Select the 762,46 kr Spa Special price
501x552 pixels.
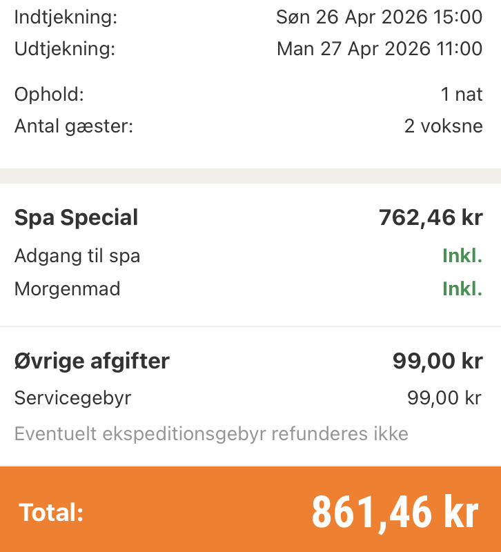pos(431,218)
